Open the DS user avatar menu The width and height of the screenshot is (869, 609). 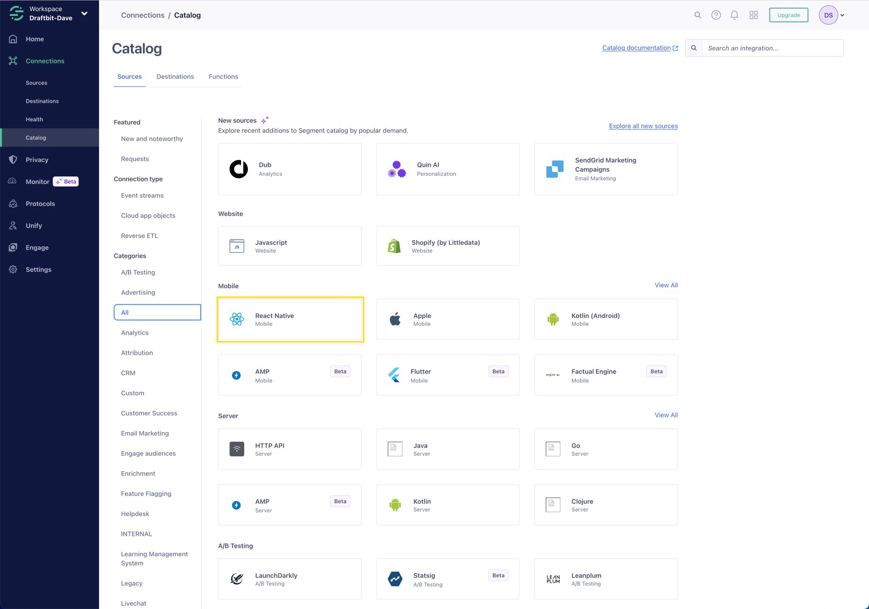point(832,15)
